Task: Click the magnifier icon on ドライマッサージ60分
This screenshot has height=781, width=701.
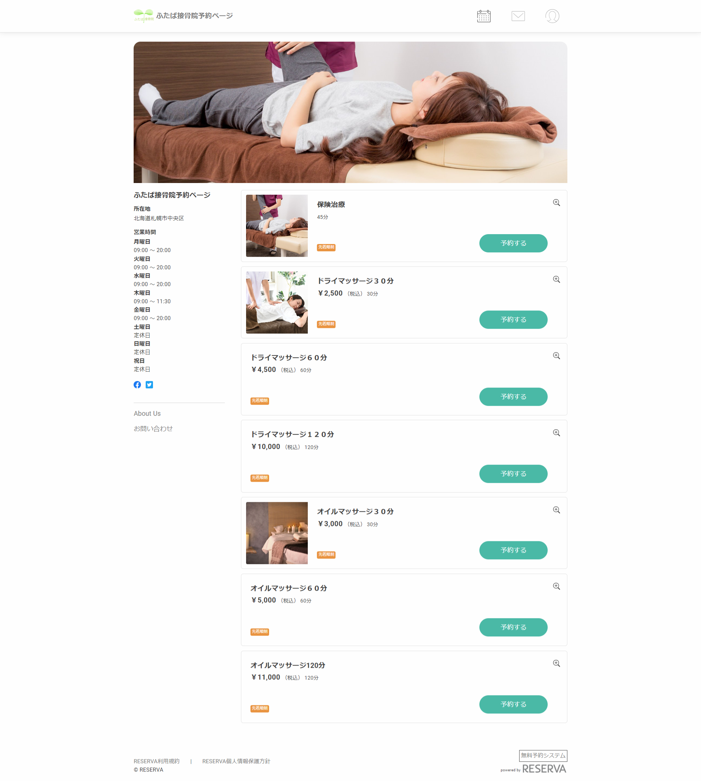Action: tap(556, 356)
